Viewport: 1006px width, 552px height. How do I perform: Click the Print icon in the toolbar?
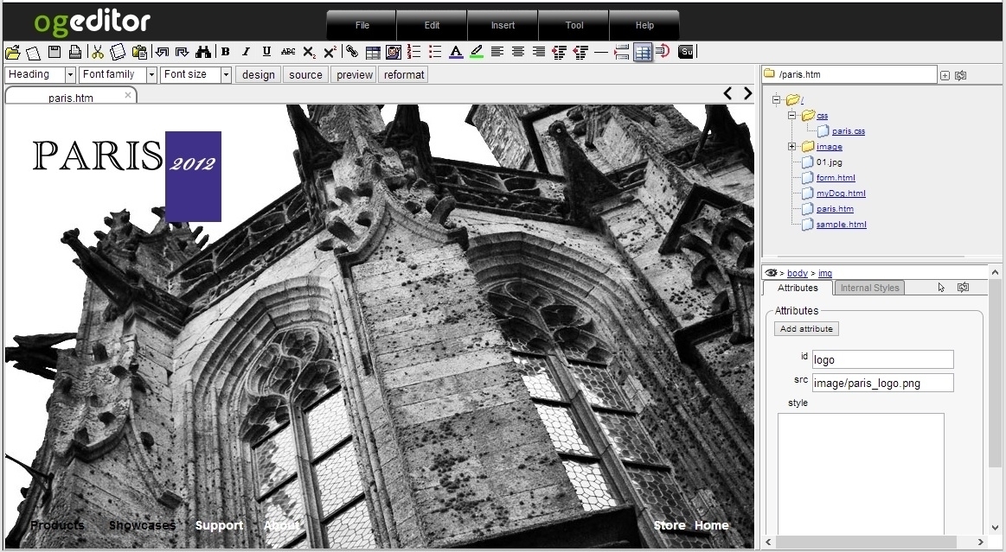[x=75, y=52]
